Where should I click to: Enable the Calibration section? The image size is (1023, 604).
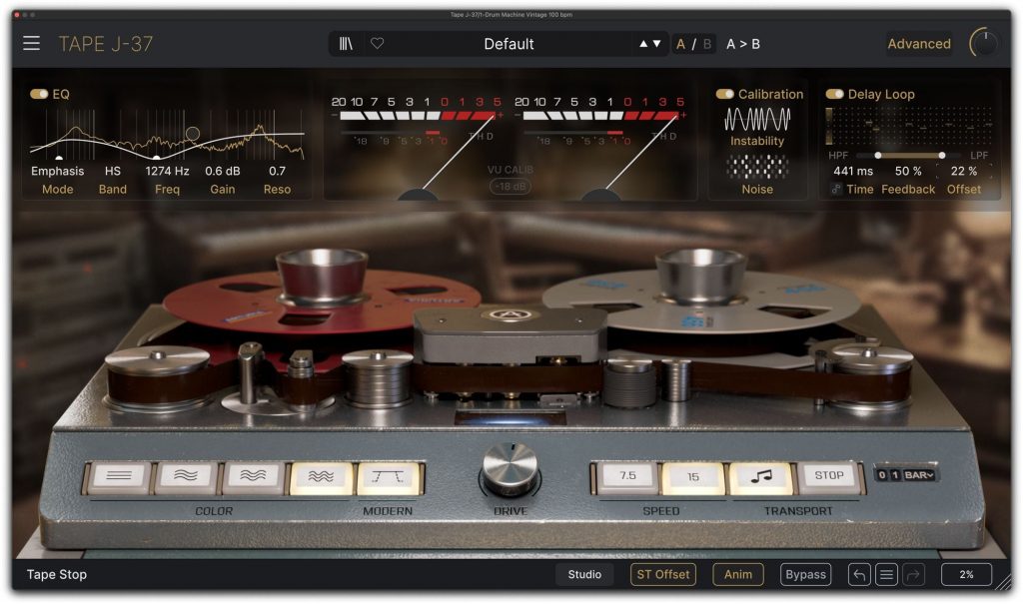click(x=725, y=94)
